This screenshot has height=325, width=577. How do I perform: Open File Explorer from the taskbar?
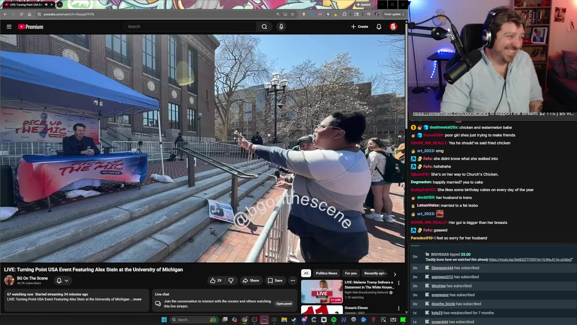click(x=284, y=320)
